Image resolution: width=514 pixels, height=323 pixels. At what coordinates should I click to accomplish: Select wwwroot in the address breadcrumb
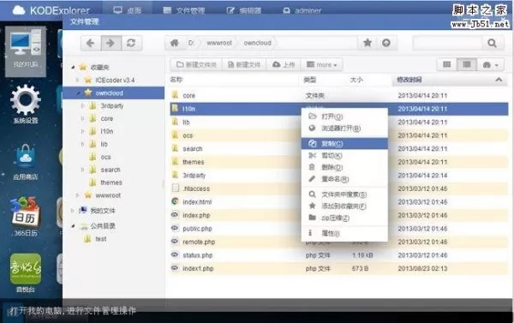click(x=219, y=43)
